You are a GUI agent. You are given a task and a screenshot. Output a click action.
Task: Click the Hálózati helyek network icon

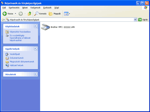tap(7, 65)
